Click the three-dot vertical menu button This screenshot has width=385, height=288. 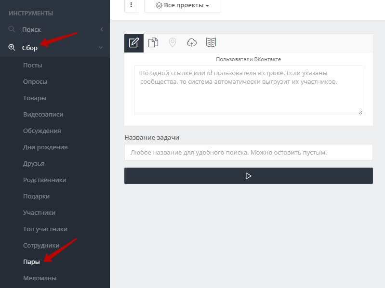(x=132, y=5)
